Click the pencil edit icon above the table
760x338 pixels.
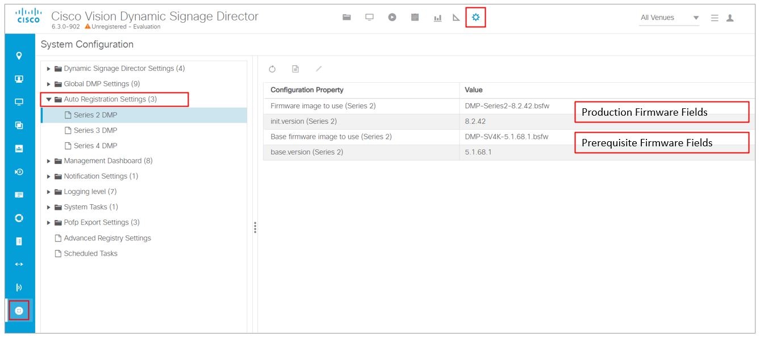[319, 69]
